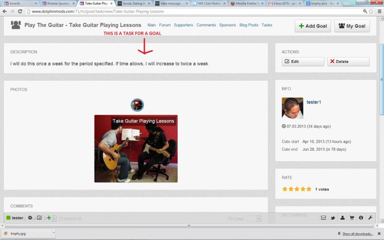Image resolution: width=384 pixels, height=240 pixels.
Task: Click the vertical scrollbar down arrow
Action: [382, 221]
